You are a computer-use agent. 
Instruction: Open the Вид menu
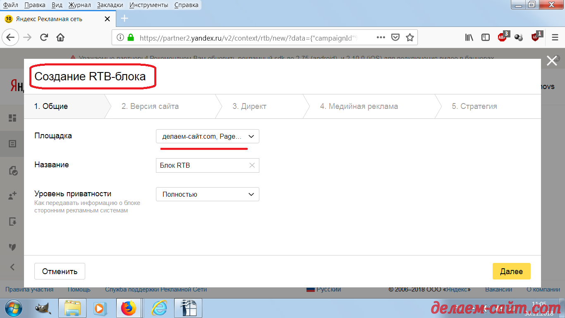[x=57, y=5]
